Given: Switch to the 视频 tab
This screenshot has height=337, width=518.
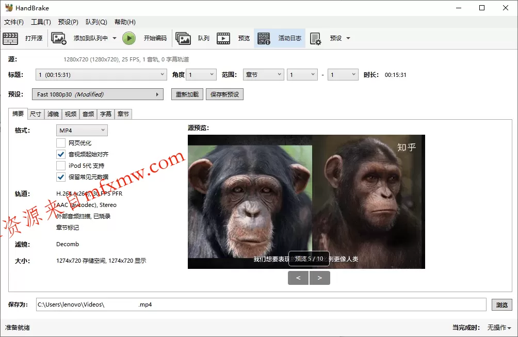Looking at the screenshot, I should [x=70, y=114].
